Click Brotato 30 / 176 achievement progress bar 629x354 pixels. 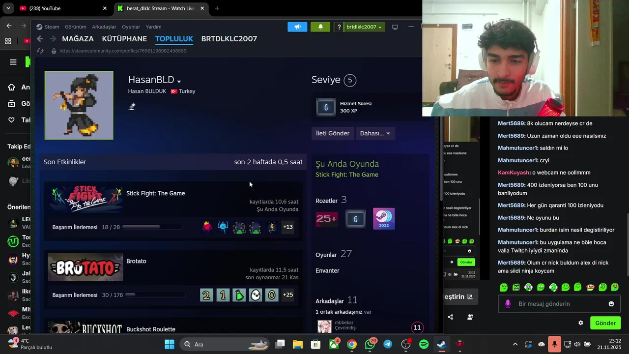[155, 295]
